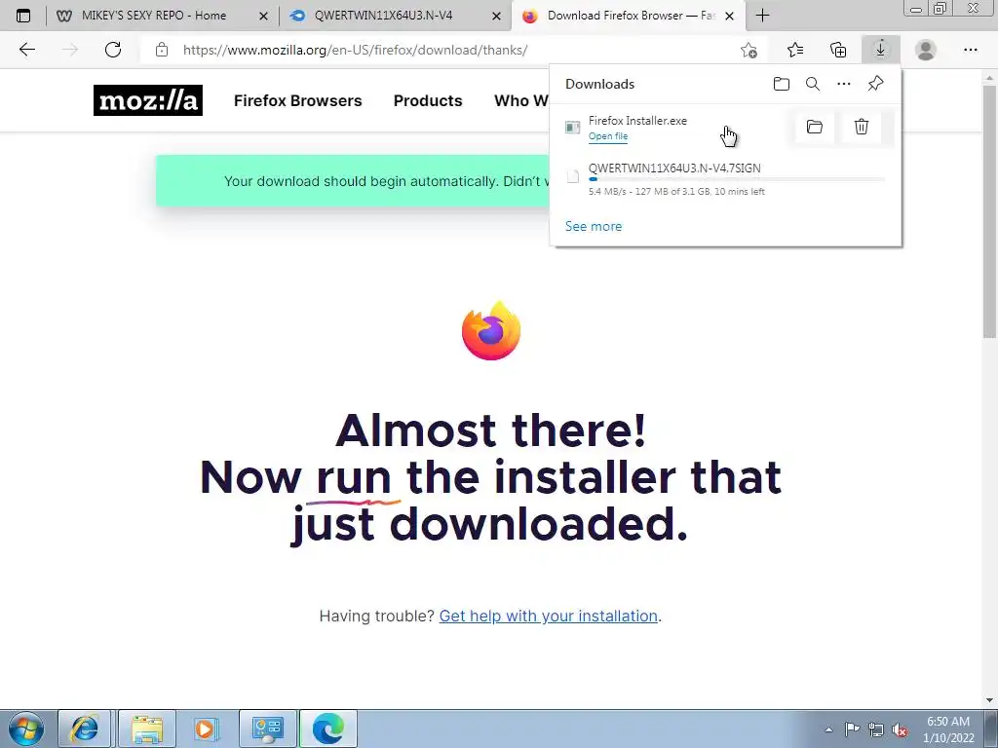View site information lock icon
The width and height of the screenshot is (998, 748).
(162, 50)
